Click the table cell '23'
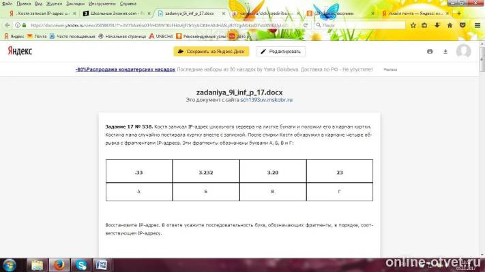Viewport: 485px width, 272px height. pos(340,171)
